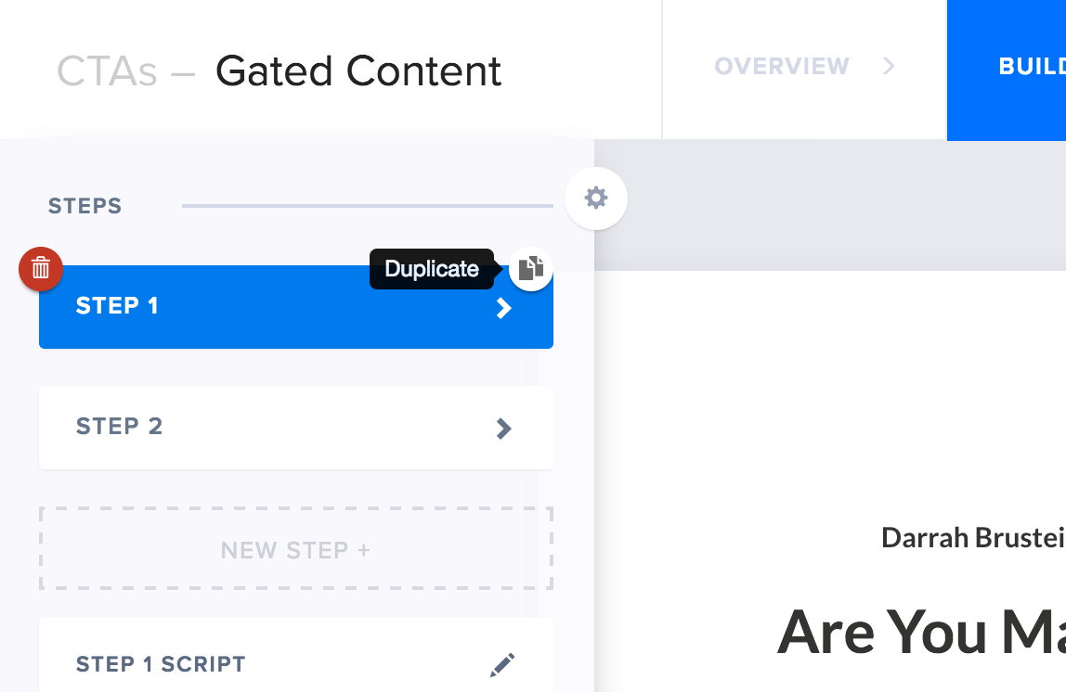Edit Step 1 Script with pencil icon
Screen dimensions: 1066x692
pos(502,664)
